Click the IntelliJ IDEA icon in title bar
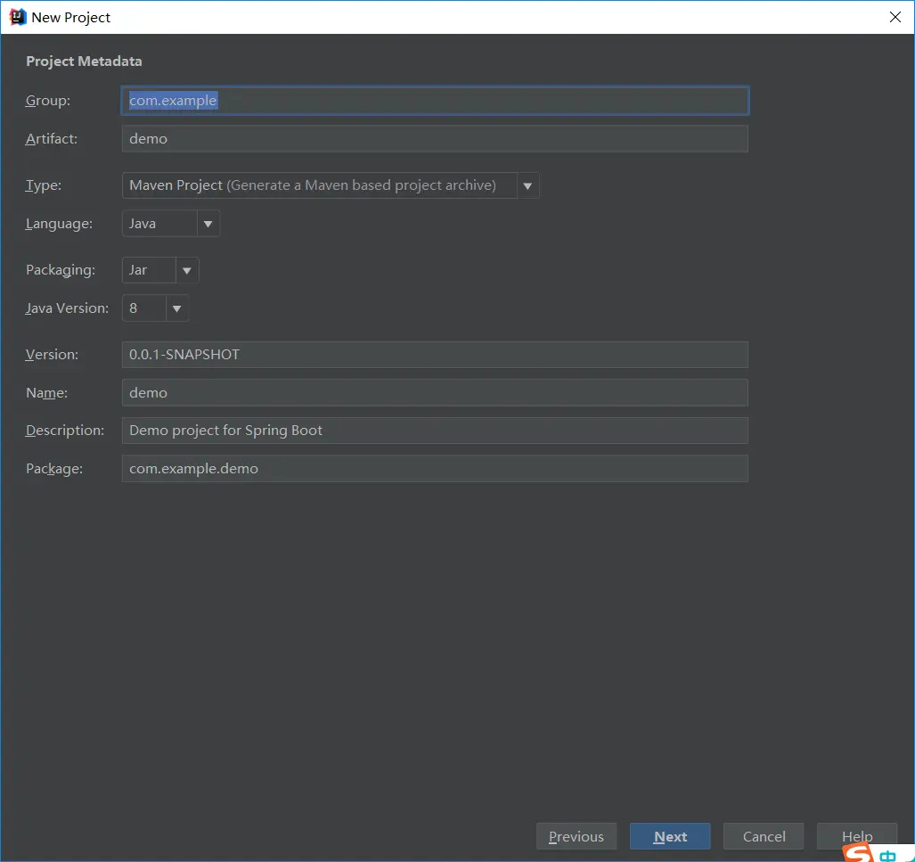The width and height of the screenshot is (915, 862). pyautogui.click(x=18, y=17)
